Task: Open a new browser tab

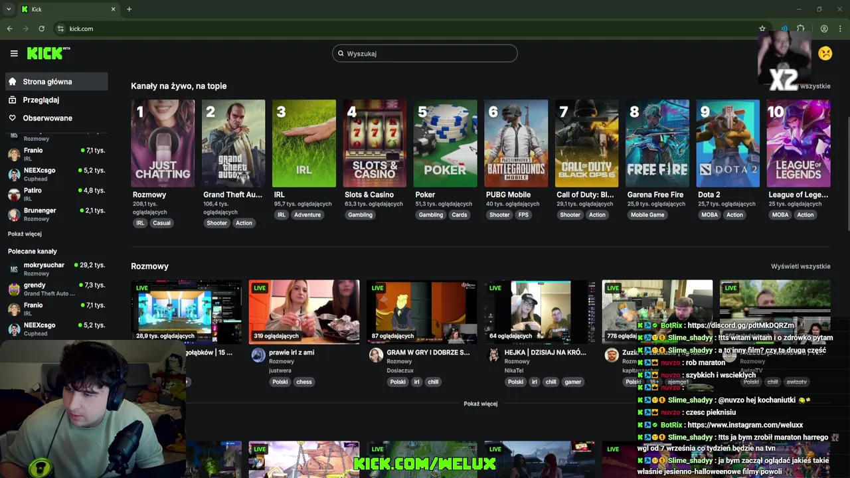Action: point(129,9)
